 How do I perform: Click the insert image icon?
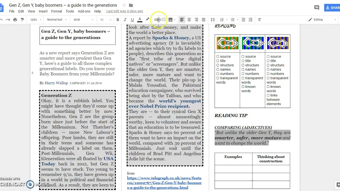[171, 20]
